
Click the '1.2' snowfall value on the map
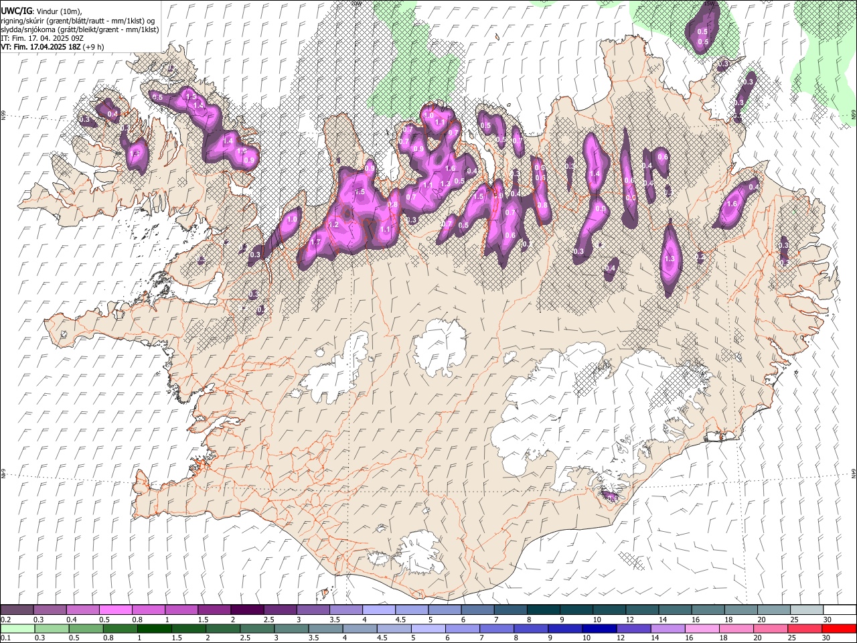(x=333, y=224)
